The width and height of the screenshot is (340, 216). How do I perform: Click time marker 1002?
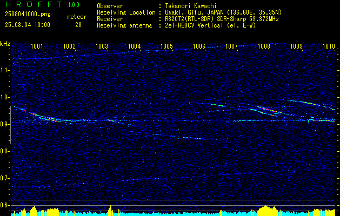click(x=69, y=46)
